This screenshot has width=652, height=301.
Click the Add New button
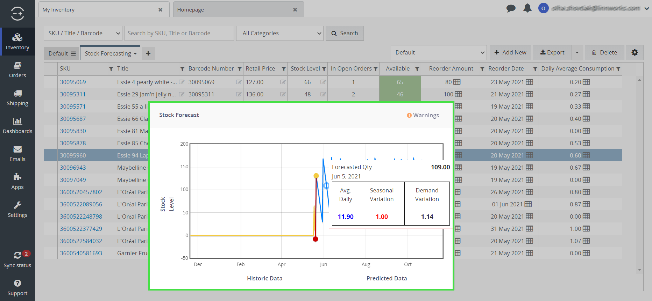[510, 52]
